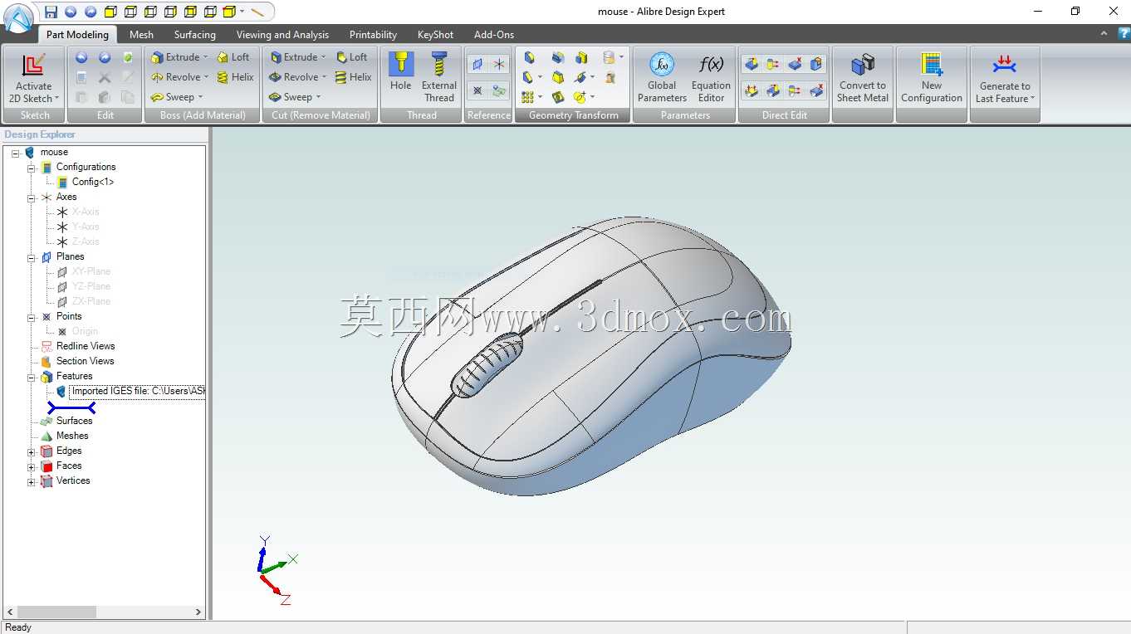Select Meshes in the tree

tap(72, 436)
